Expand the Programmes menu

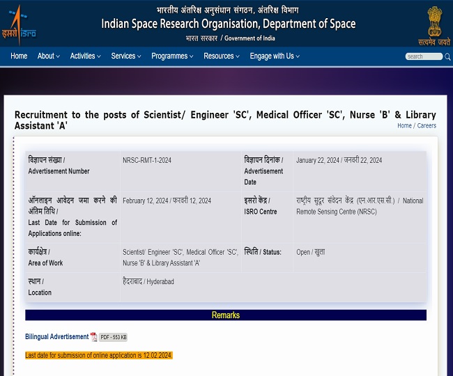(x=172, y=56)
